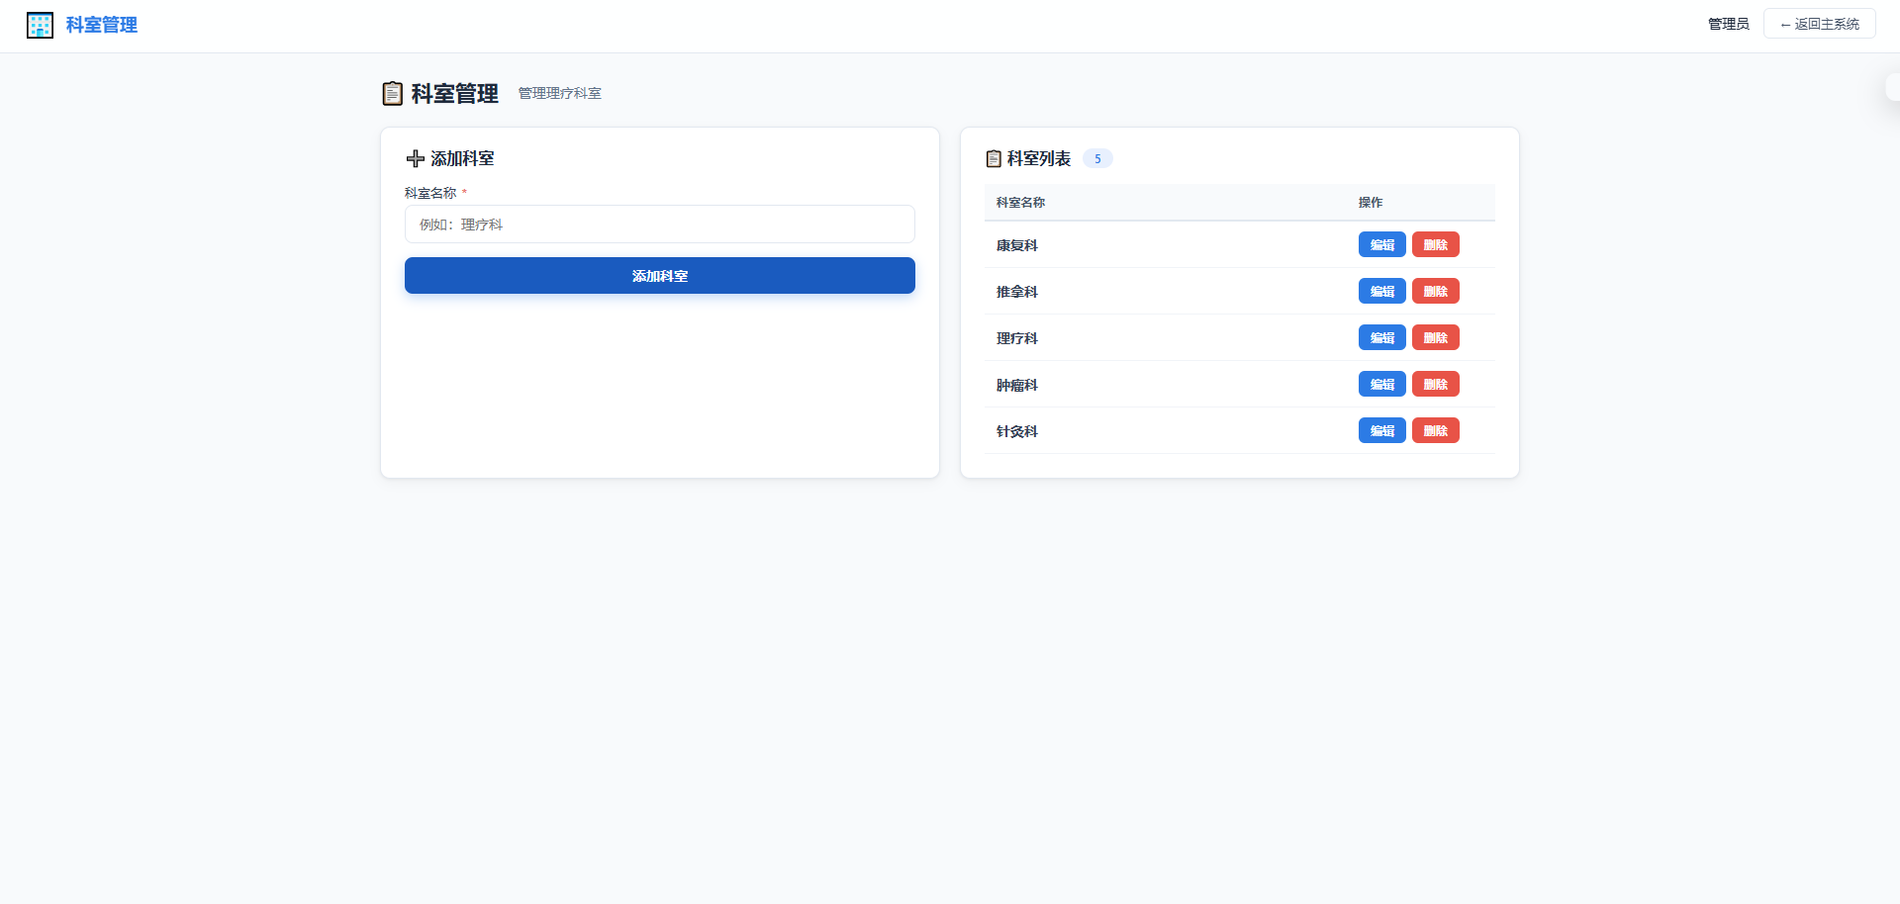The width and height of the screenshot is (1900, 904).
Task: Click the count badge showing 5
Action: pos(1097,158)
